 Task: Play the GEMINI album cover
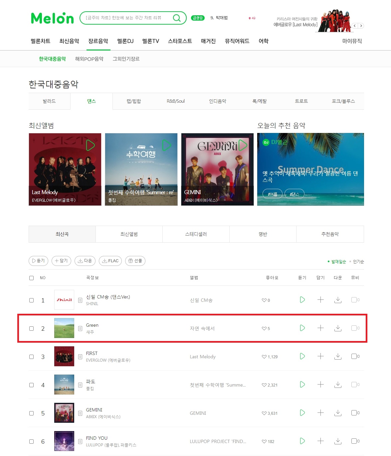click(243, 145)
